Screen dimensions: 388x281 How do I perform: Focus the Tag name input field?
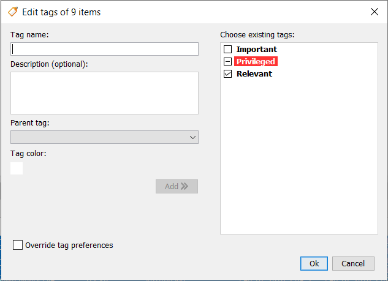(x=104, y=49)
